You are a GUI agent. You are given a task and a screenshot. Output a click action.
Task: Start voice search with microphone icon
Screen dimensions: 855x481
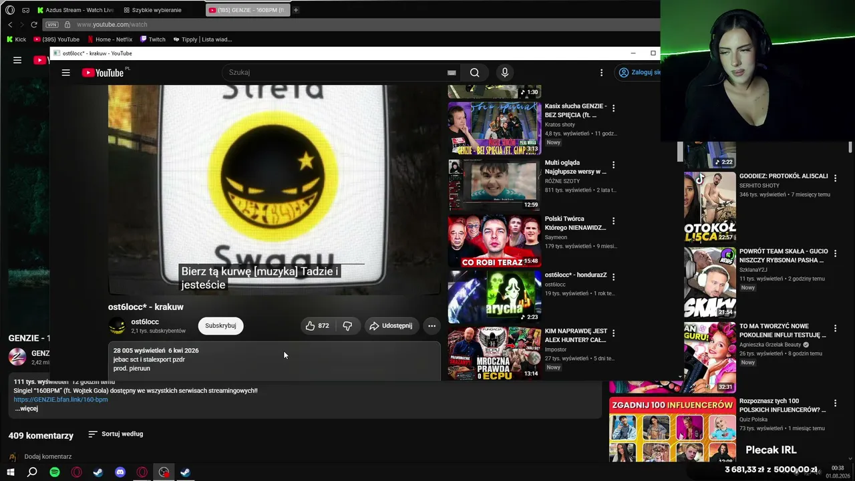pyautogui.click(x=504, y=72)
